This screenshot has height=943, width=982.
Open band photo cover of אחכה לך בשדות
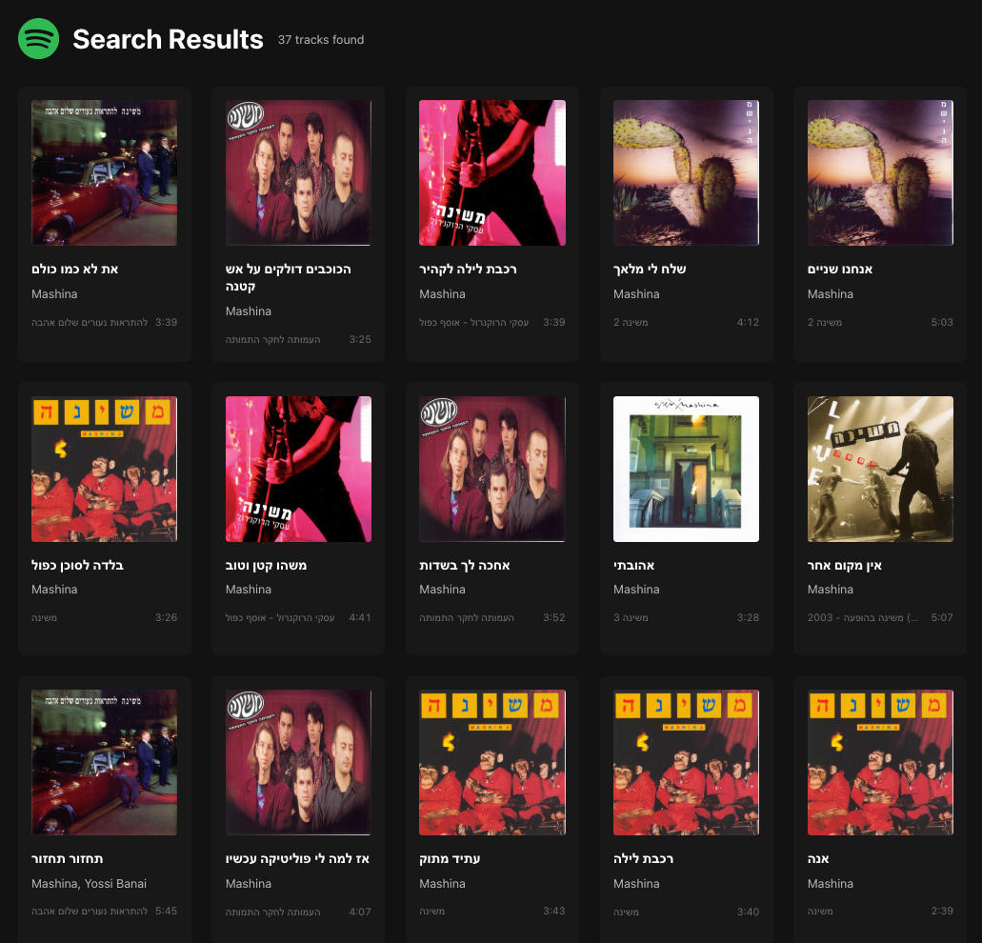(492, 469)
